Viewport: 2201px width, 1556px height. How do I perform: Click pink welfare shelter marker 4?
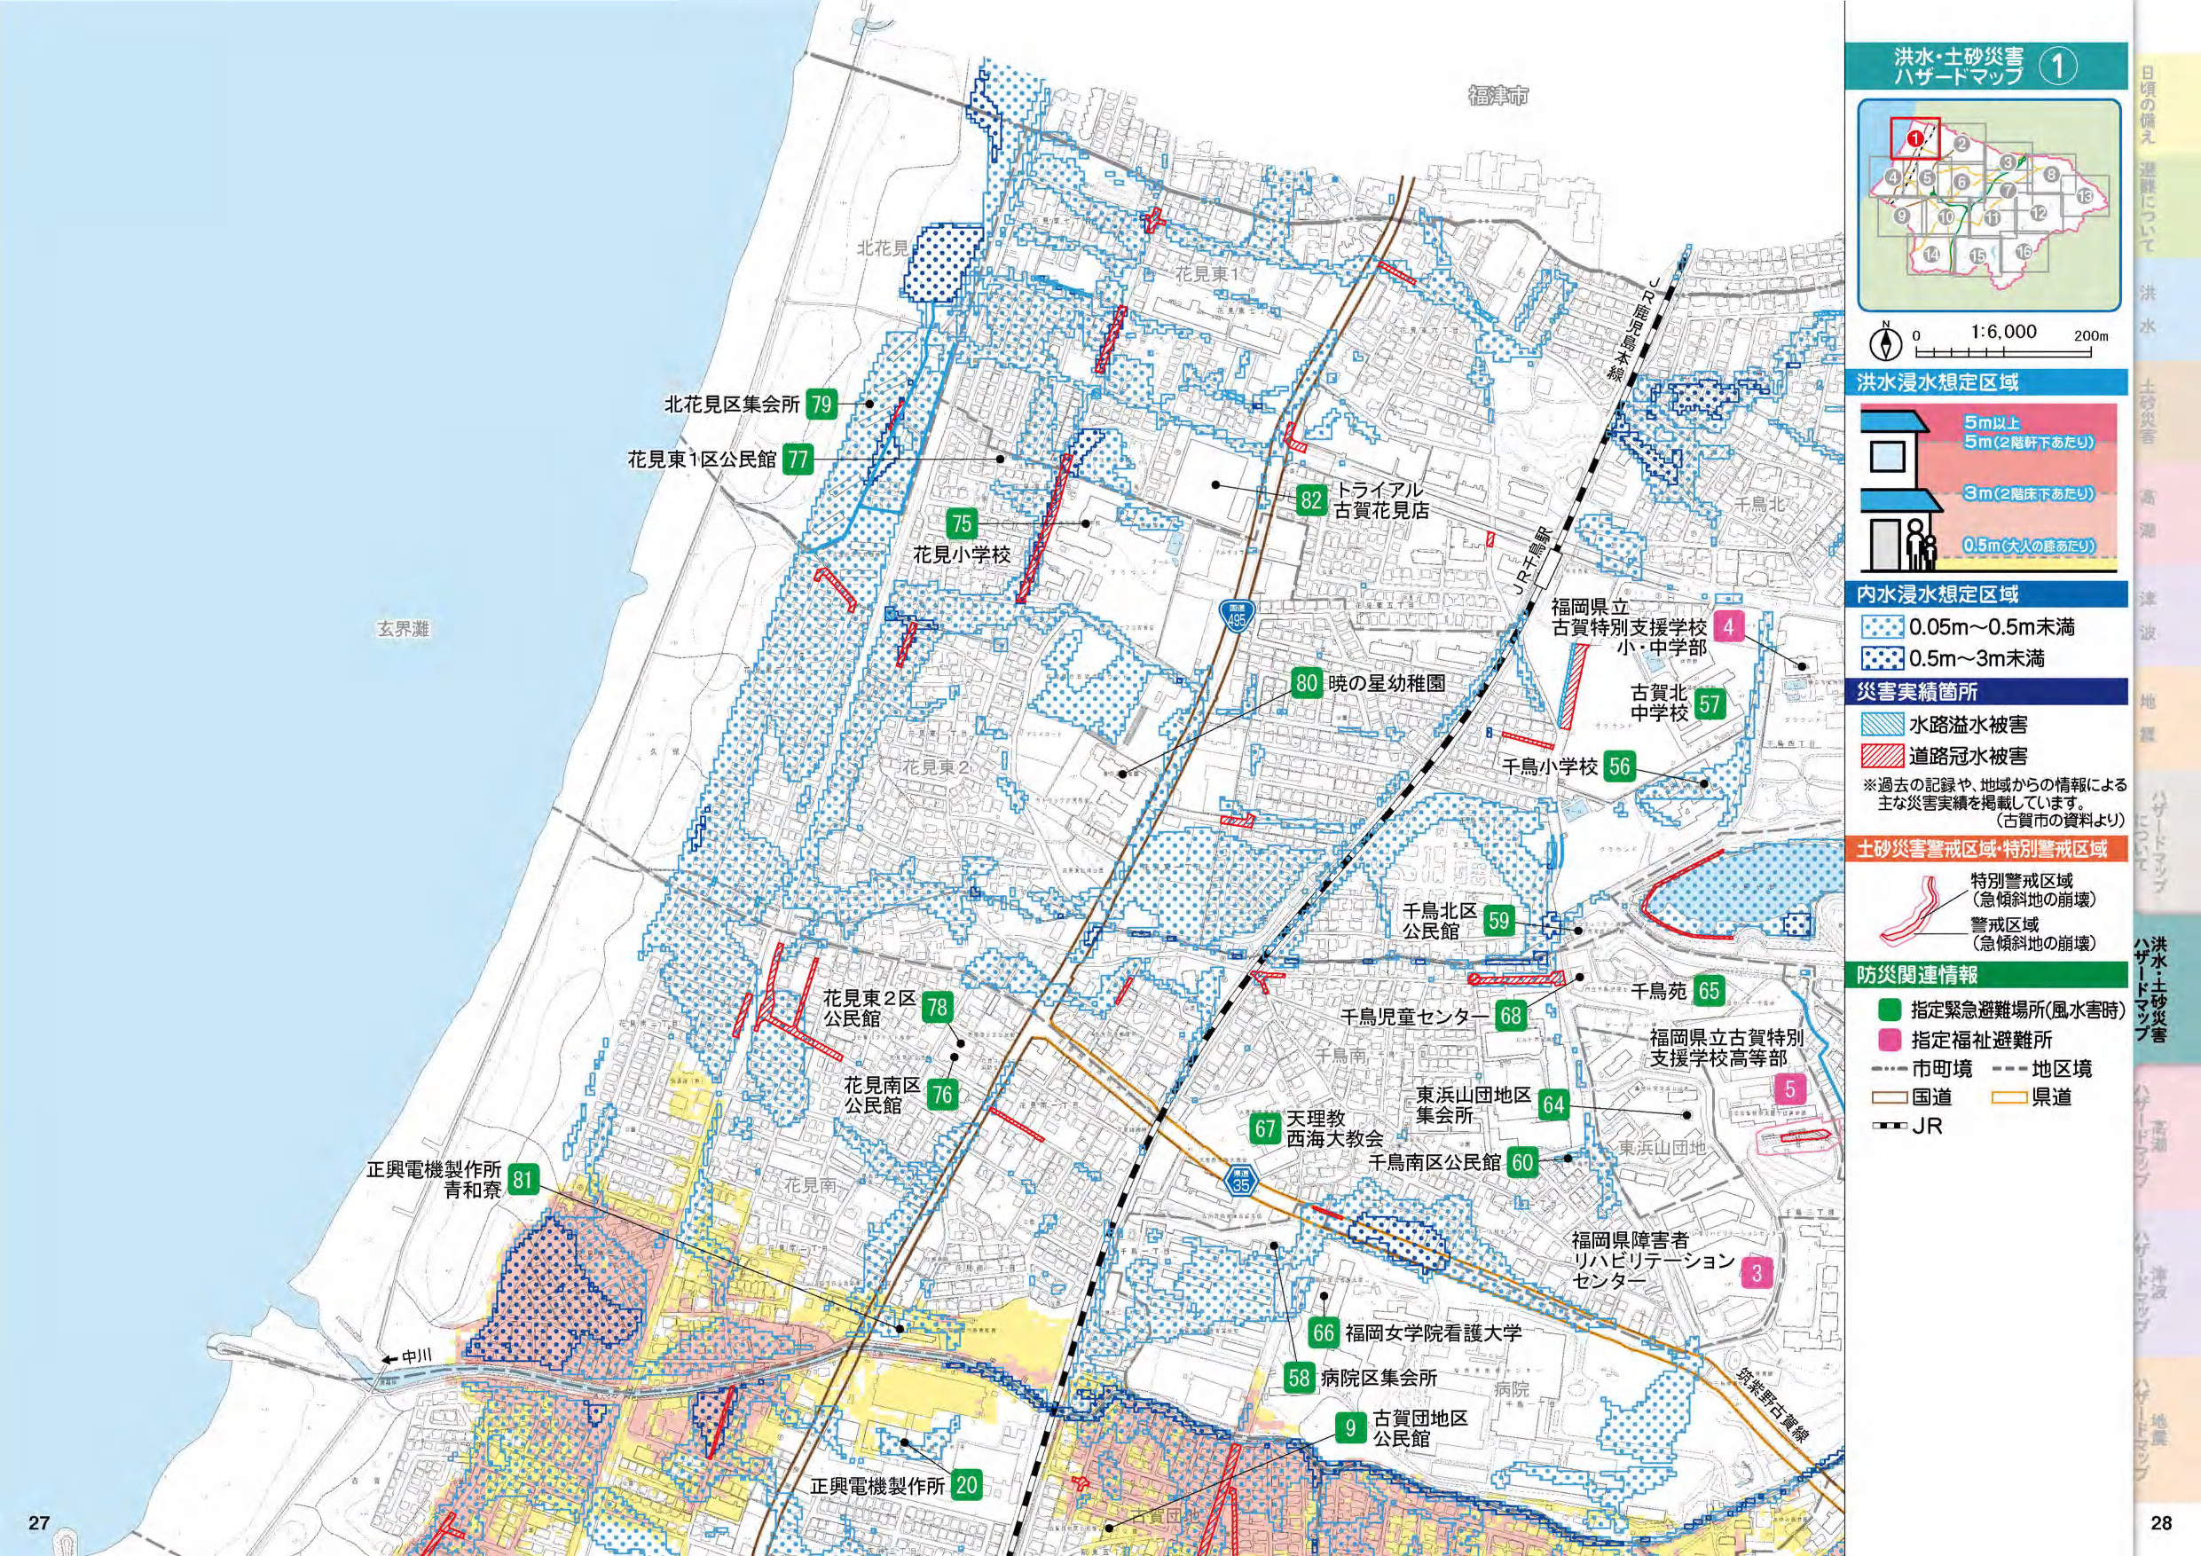click(1728, 627)
